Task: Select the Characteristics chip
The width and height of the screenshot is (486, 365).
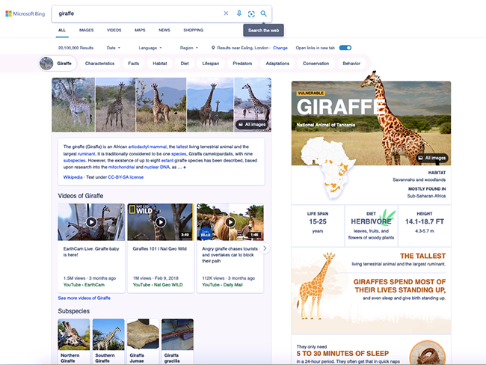Action: 99,64
